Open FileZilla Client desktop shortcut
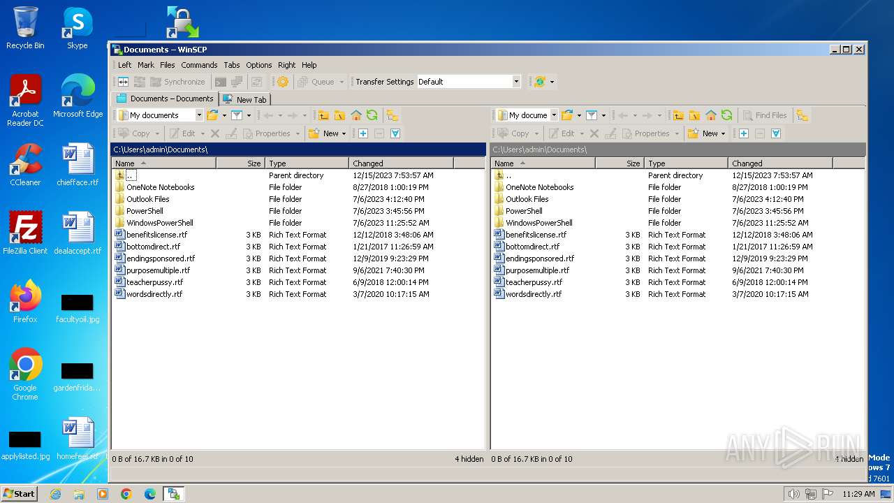 (25, 233)
